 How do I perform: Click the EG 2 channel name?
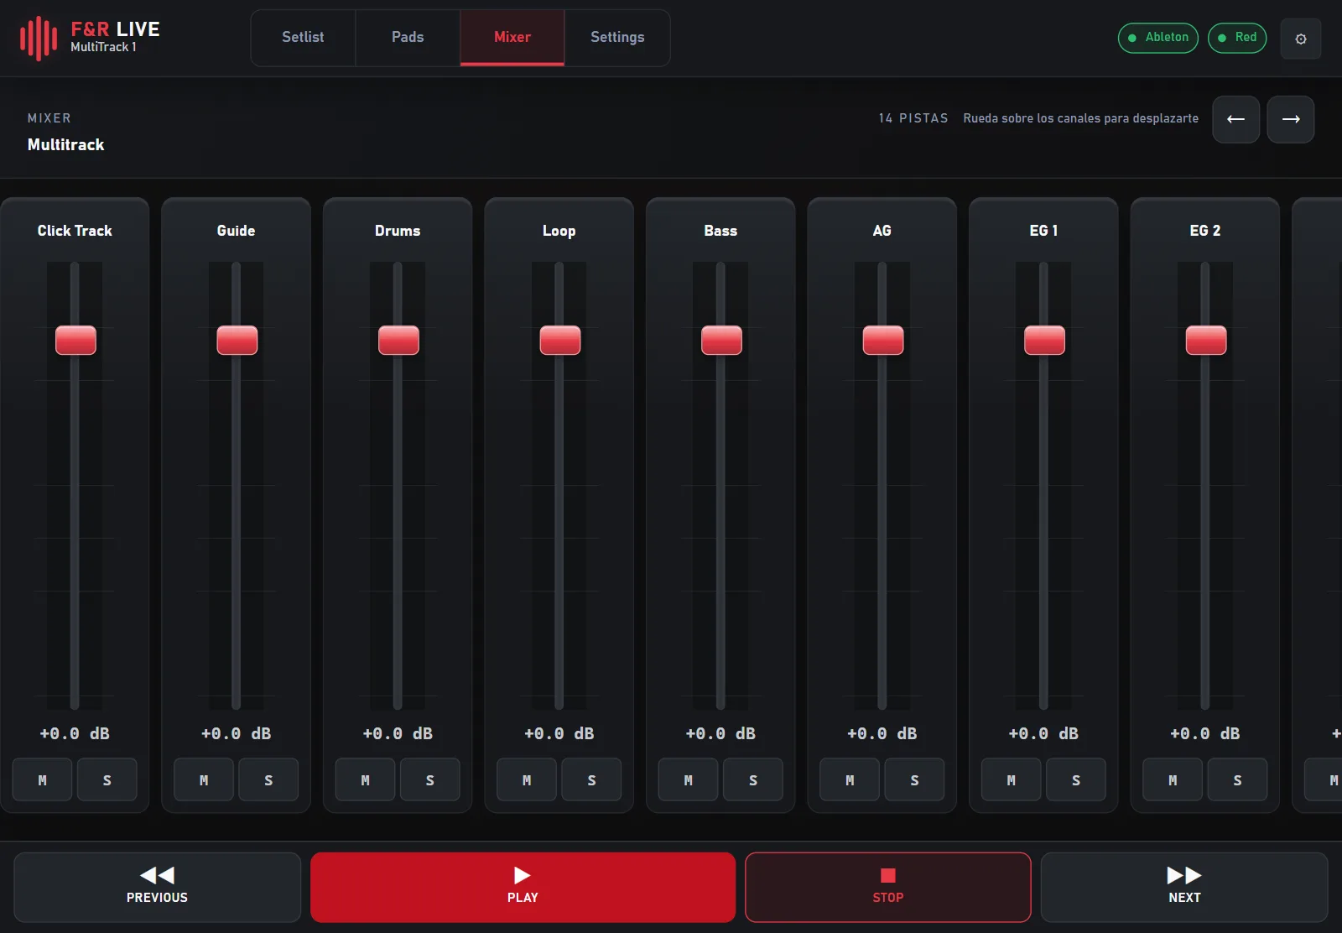click(1204, 231)
